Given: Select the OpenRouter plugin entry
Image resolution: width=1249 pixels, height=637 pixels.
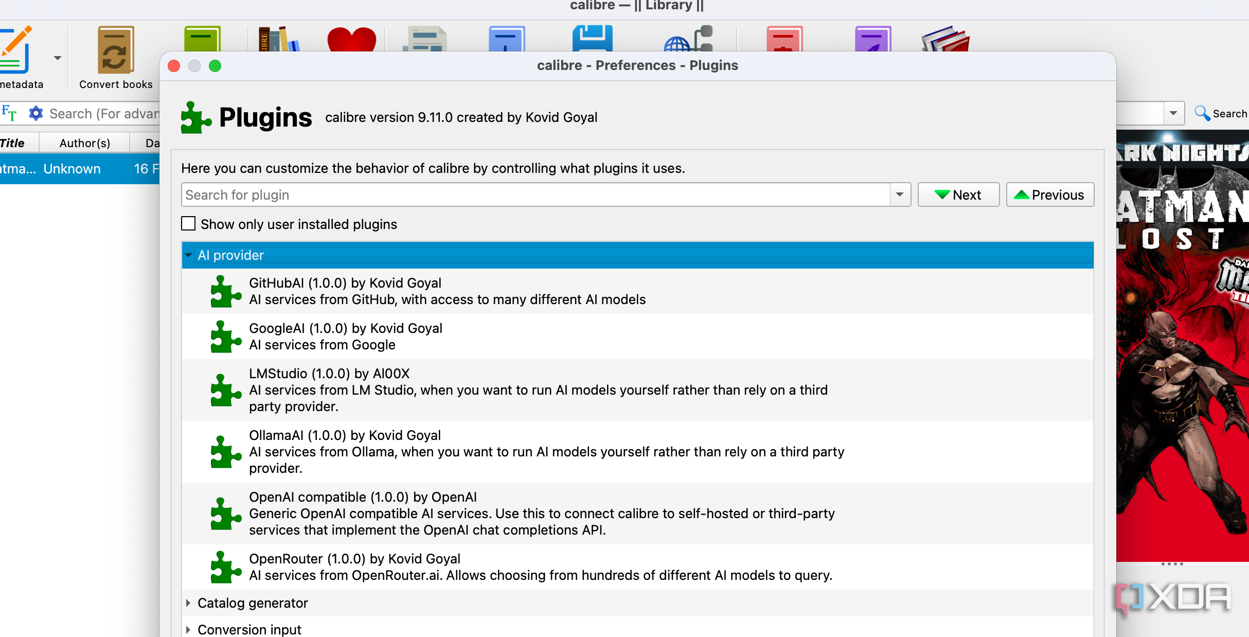Looking at the screenshot, I should (x=637, y=567).
